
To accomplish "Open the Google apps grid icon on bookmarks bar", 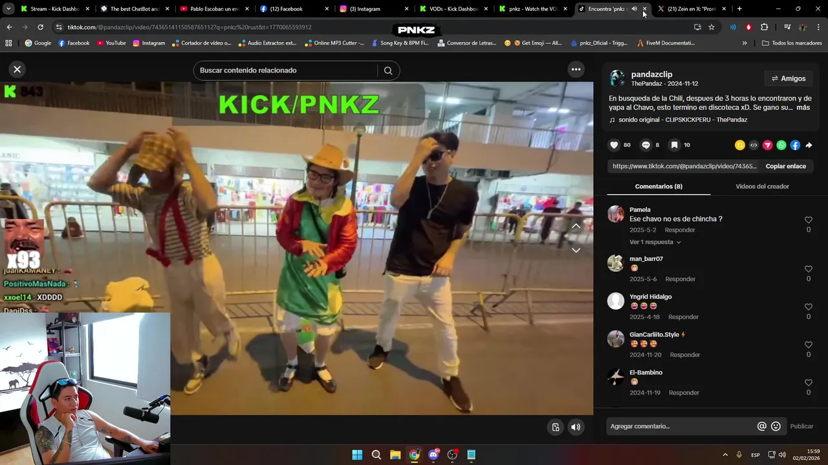I will [x=8, y=43].
